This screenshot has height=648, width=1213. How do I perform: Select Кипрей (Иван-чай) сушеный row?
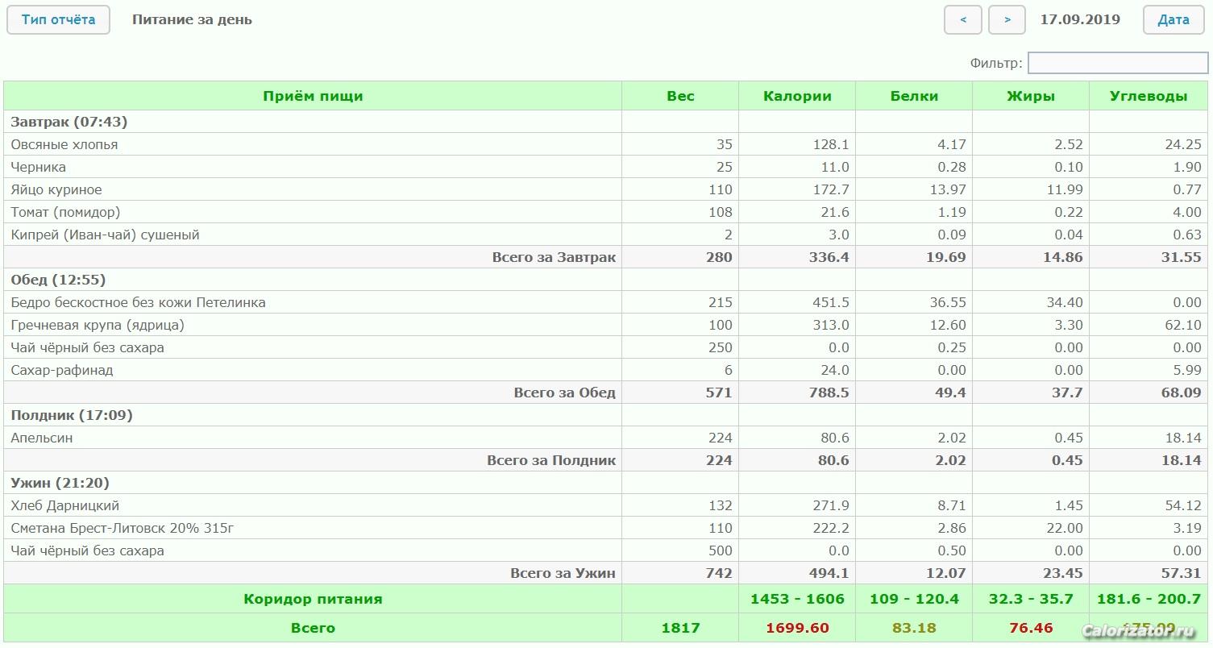pos(606,235)
